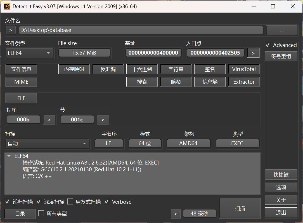Open the 自动 scan mode dropdown

(x=47, y=144)
